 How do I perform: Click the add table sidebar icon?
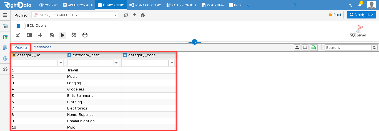coord(5,37)
